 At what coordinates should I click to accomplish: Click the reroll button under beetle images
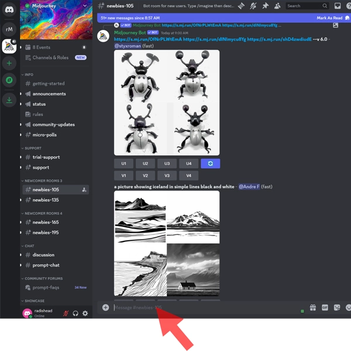pyautogui.click(x=210, y=163)
